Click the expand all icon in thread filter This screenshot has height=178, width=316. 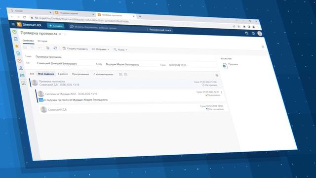click(120, 75)
